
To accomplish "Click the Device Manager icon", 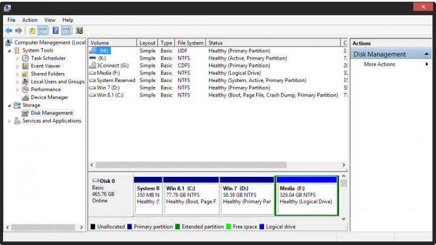I will coord(25,97).
